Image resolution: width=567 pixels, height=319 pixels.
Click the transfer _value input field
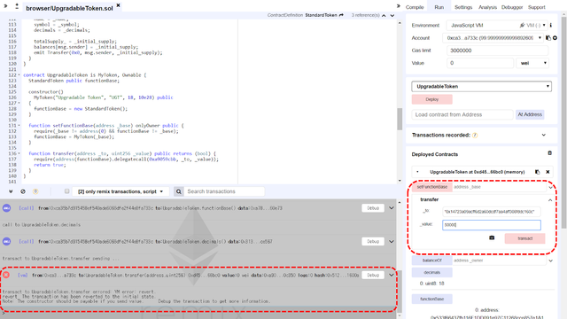point(492,225)
